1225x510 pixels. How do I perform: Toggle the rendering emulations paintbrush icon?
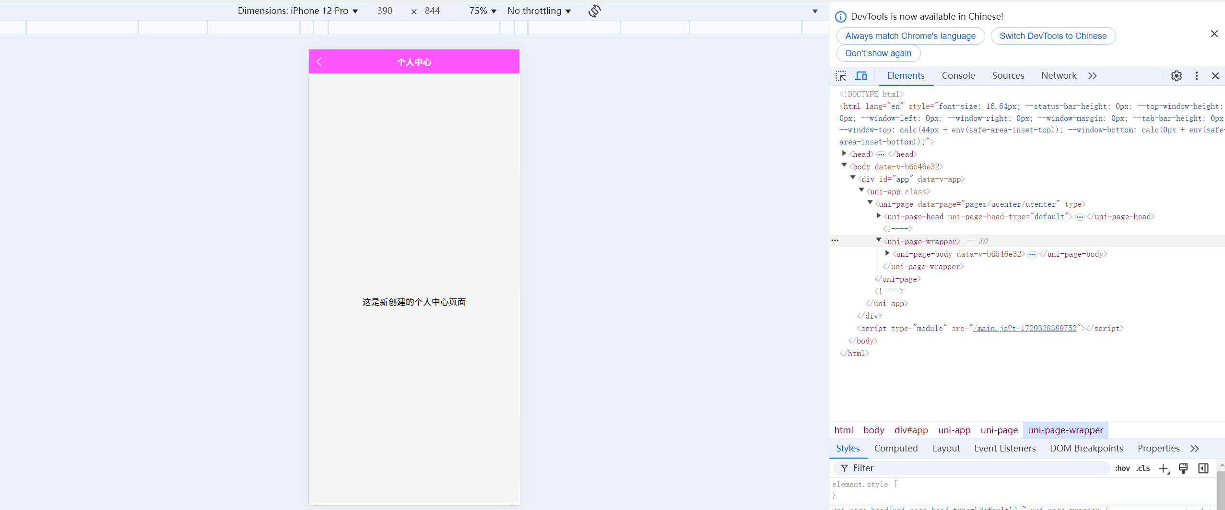1183,468
